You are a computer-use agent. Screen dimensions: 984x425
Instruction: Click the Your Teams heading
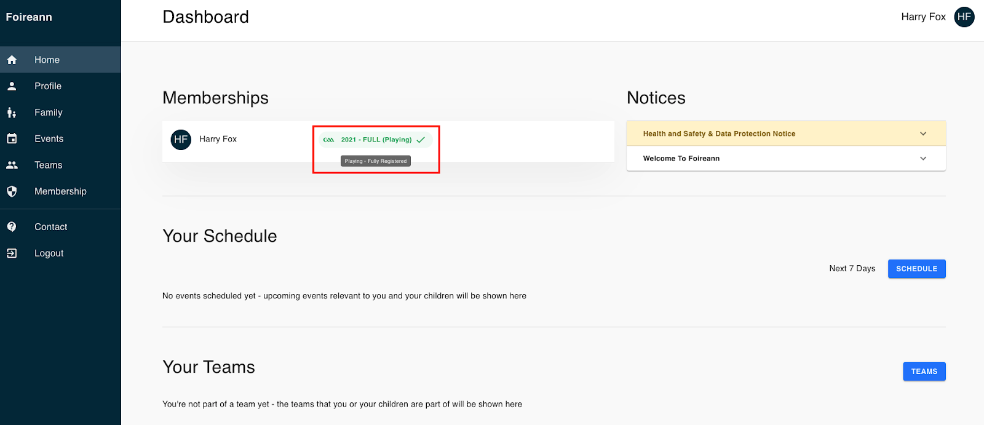pyautogui.click(x=208, y=367)
